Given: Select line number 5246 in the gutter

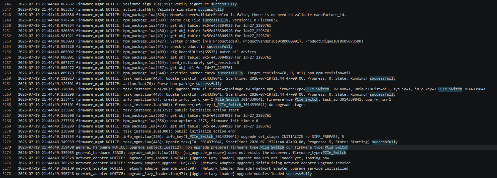Looking at the screenshot, I should [7, 4].
